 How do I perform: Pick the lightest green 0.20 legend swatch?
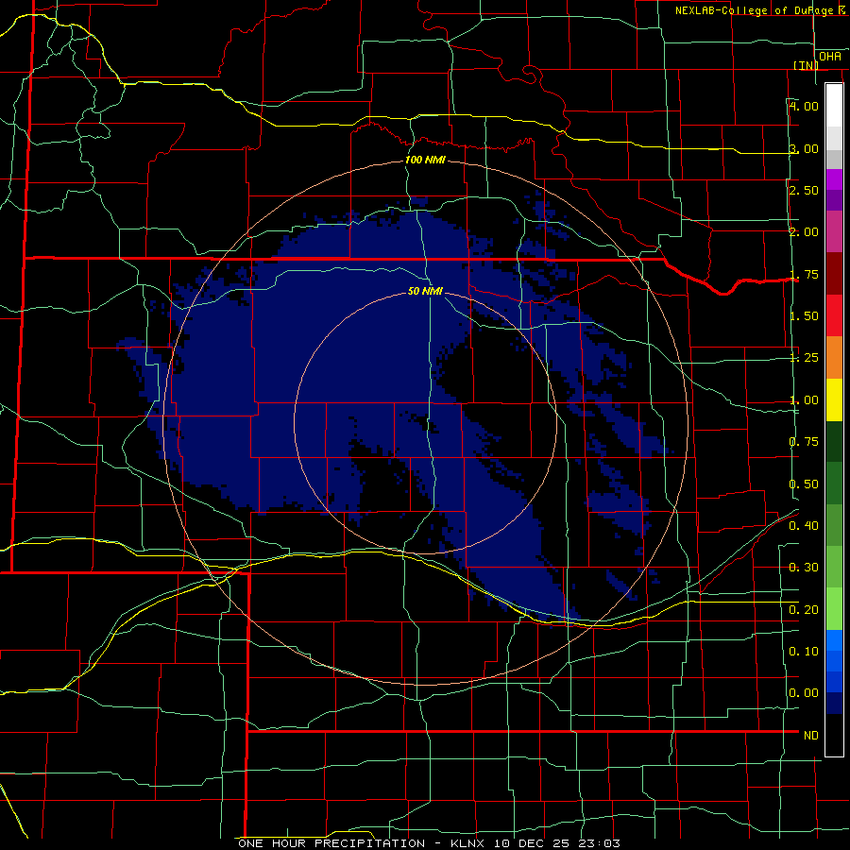tap(834, 609)
